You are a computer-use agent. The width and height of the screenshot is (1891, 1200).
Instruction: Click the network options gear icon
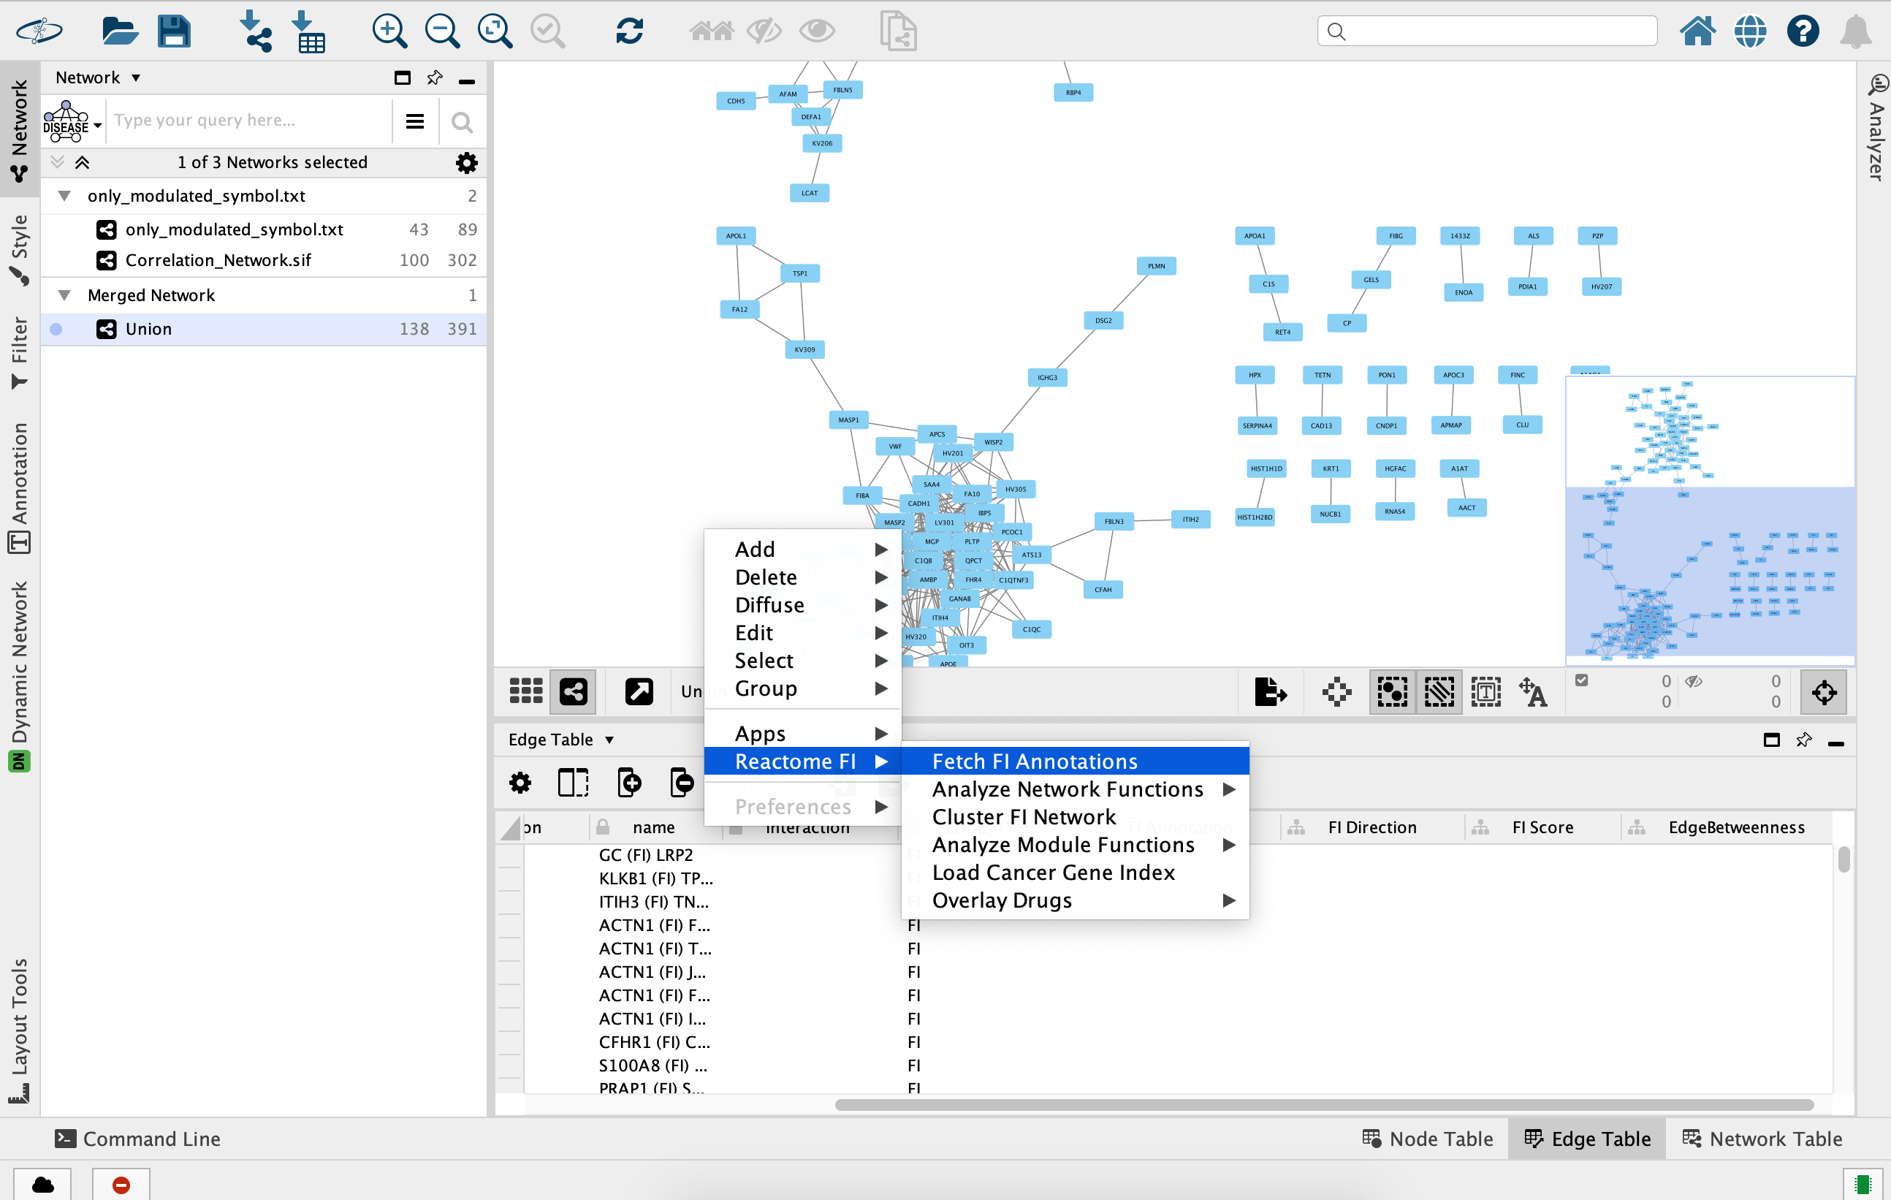coord(466,162)
